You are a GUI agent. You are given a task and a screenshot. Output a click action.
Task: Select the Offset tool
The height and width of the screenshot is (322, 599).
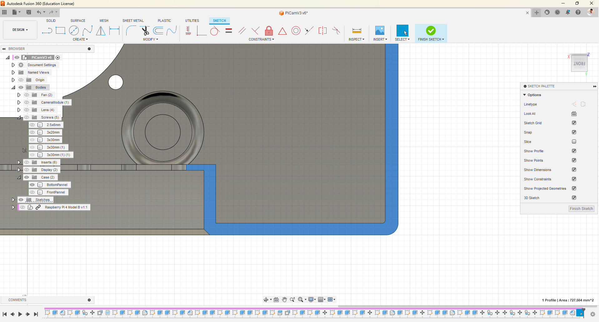(x=158, y=31)
